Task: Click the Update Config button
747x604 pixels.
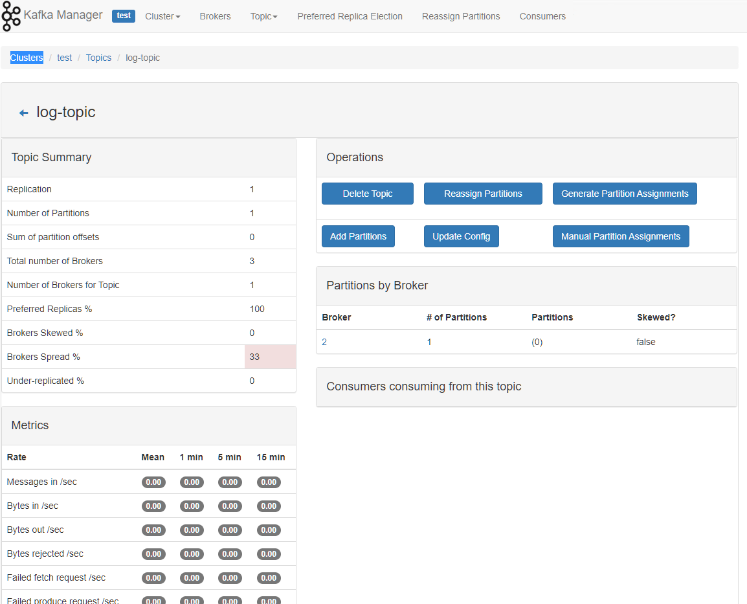Action: click(461, 236)
